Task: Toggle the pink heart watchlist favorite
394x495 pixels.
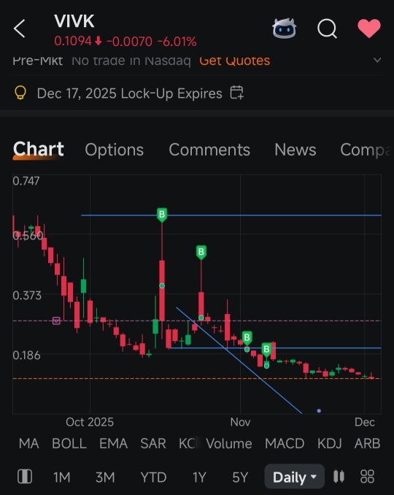Action: click(x=369, y=28)
